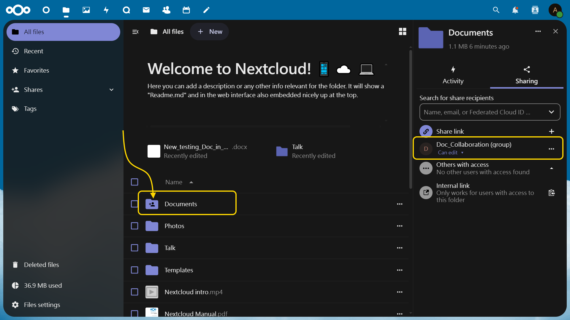Open the share recipients dropdown arrow

coord(551,112)
